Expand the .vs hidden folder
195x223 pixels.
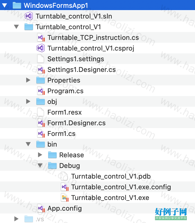[x=16, y=219]
